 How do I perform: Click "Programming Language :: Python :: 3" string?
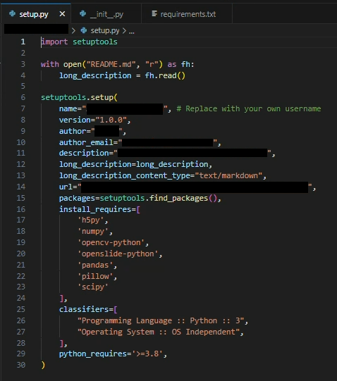coord(161,320)
